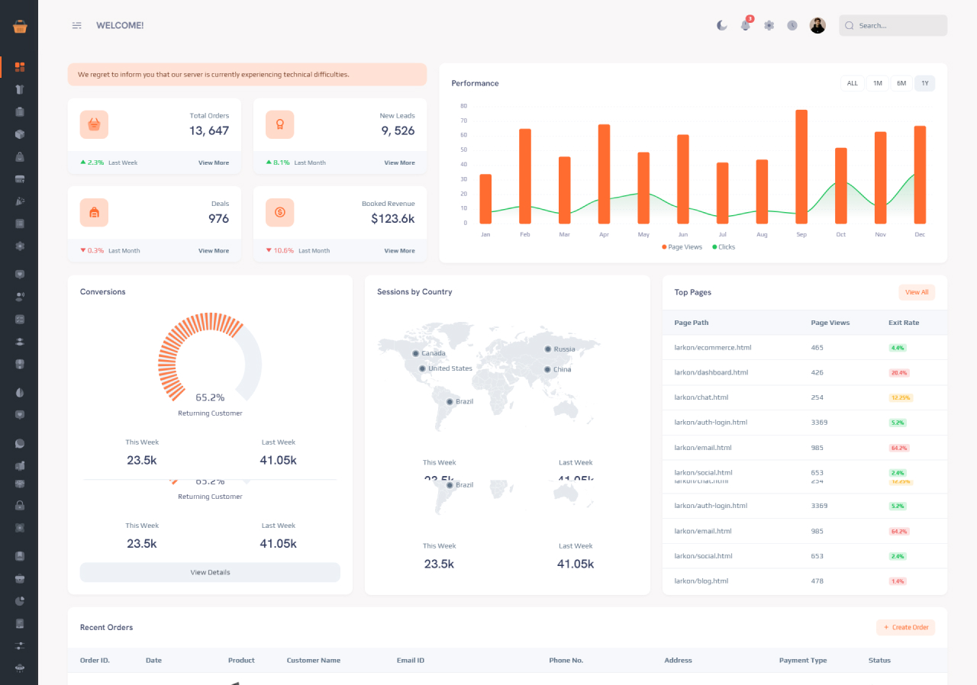This screenshot has width=977, height=685.
Task: Click the 4.4% exit rate badge
Action: click(x=898, y=348)
